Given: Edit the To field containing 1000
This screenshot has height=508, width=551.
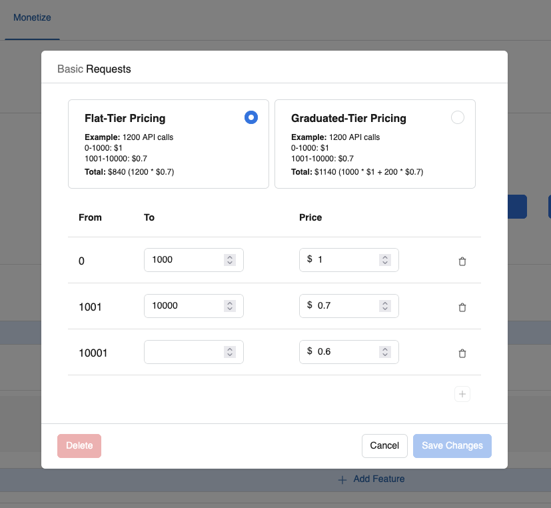Looking at the screenshot, I should point(194,260).
